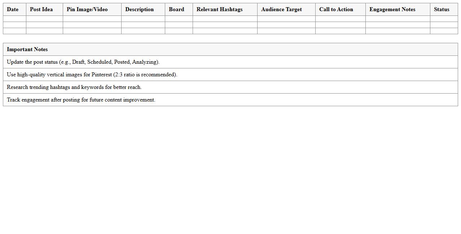This screenshot has height=234, width=461.
Task: Click last empty cell under Description
Action: [x=143, y=31]
